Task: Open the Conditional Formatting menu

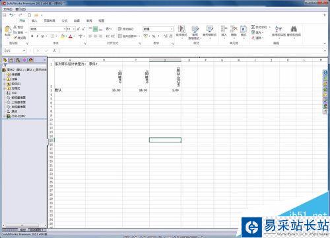Action: click(181, 32)
